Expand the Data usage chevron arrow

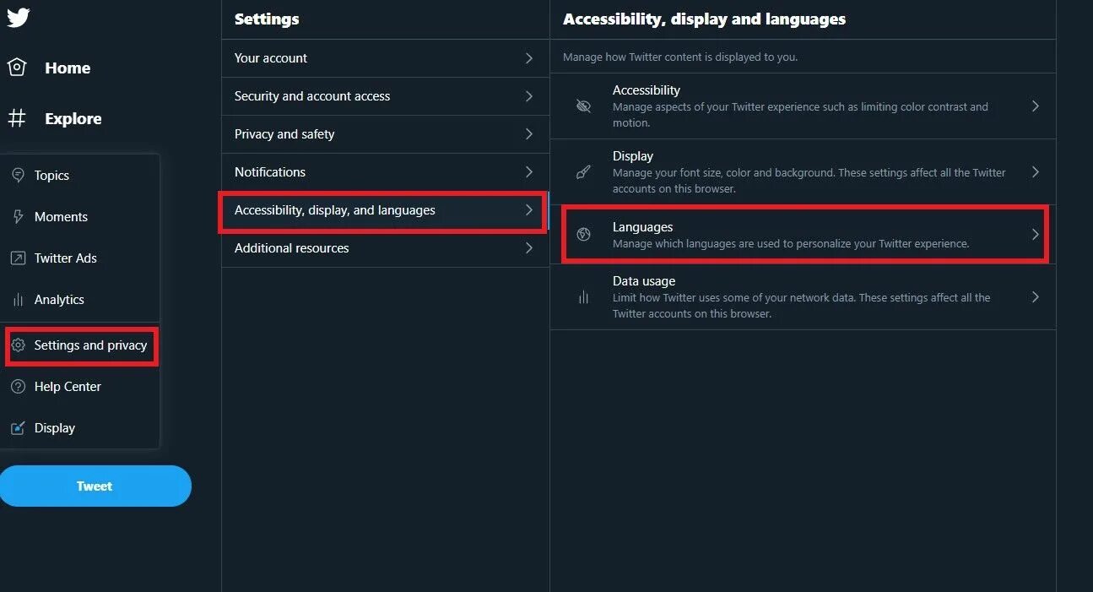coord(1036,297)
